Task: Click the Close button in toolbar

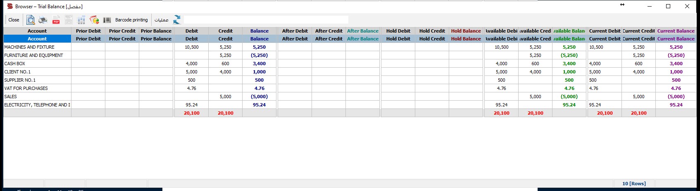Action: pos(14,20)
